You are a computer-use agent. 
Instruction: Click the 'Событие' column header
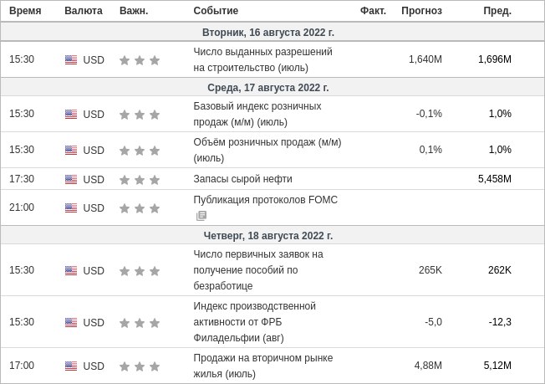pos(216,11)
